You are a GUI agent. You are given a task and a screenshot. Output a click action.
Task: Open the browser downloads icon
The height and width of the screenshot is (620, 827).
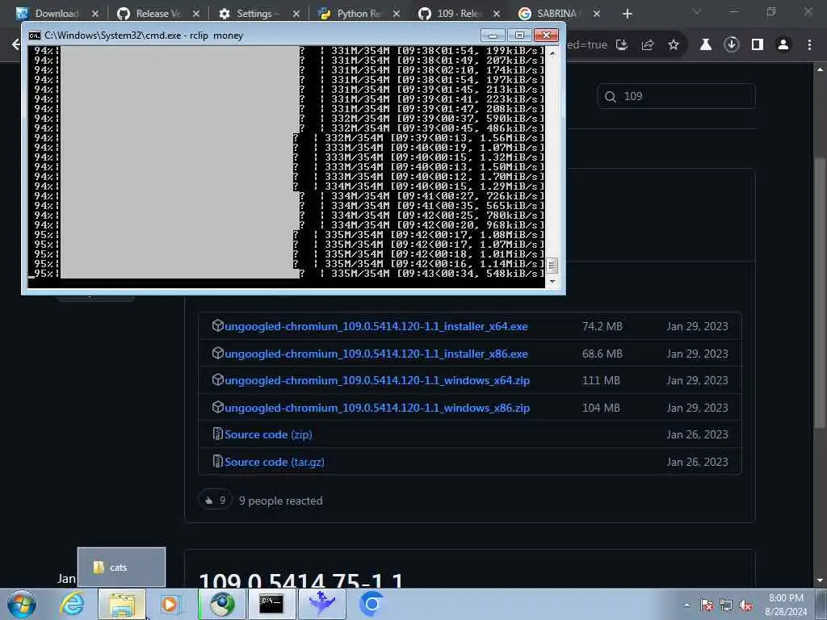[x=732, y=45]
